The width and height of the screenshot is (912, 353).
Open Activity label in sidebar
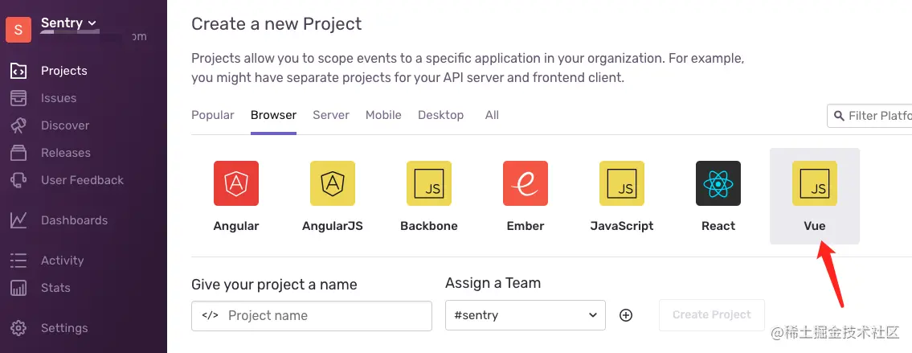pos(62,261)
